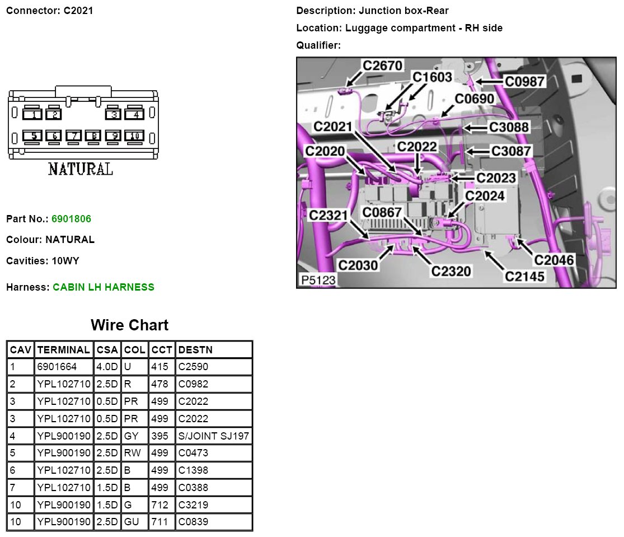
Task: Open the CABIN LH HARNESS link
Action: tap(103, 287)
